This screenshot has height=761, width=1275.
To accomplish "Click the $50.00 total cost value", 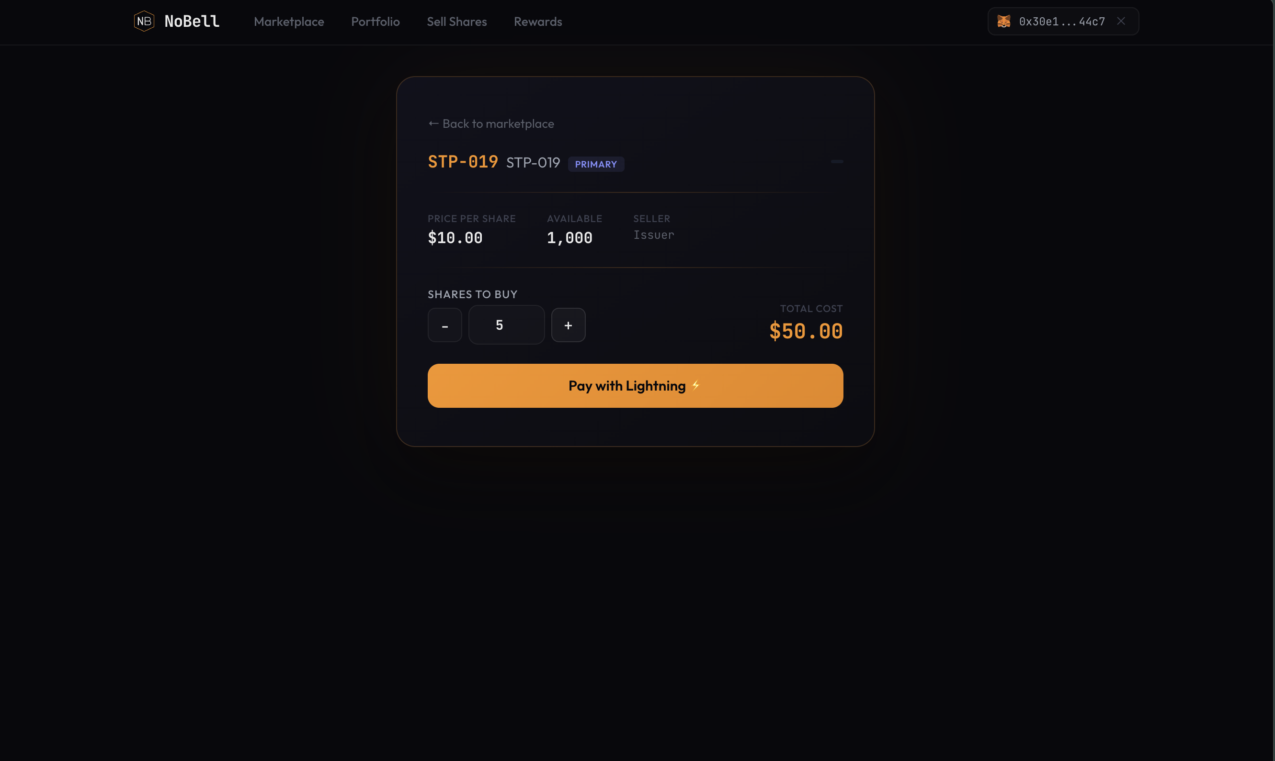I will (806, 331).
